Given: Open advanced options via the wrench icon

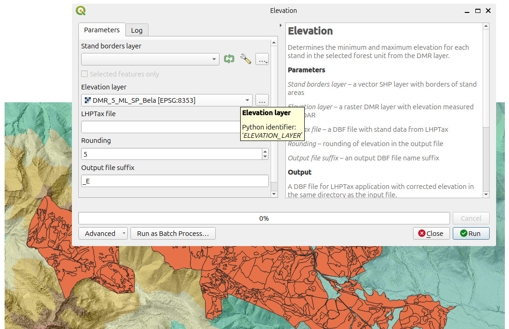Looking at the screenshot, I should coord(246,59).
